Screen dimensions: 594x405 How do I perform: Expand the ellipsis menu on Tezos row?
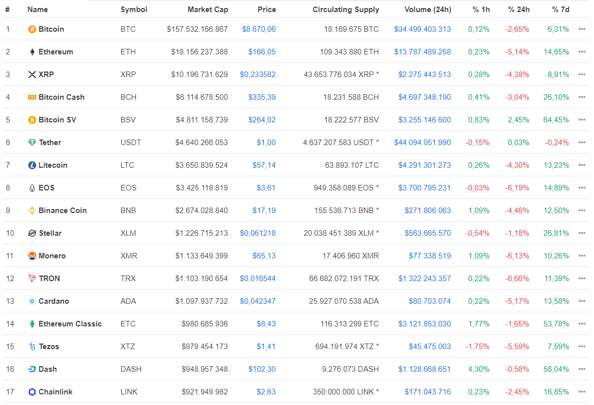pyautogui.click(x=582, y=347)
